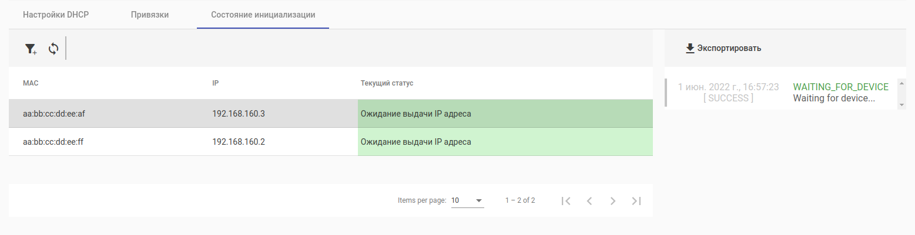915x235 pixels.
Task: Sort by the MAC column header
Action: 31,83
